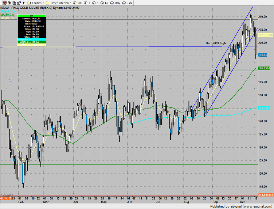Screen dimensions: 274x209
Task: Open the Equities dropdown arrow
Action: [x=43, y=3]
